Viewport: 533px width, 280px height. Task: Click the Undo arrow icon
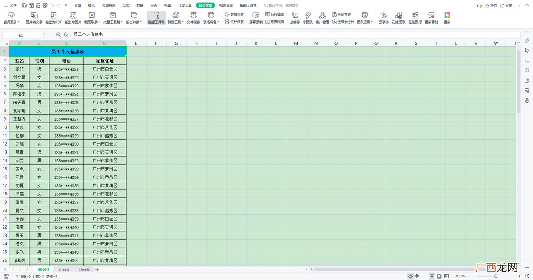coord(52,5)
